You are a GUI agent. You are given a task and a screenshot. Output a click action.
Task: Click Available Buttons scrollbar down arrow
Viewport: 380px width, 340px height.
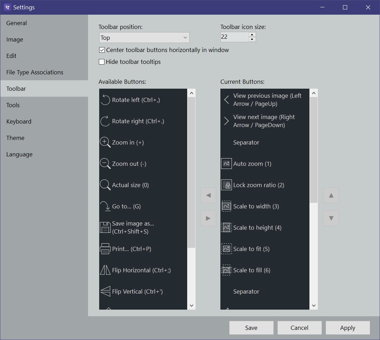click(191, 305)
